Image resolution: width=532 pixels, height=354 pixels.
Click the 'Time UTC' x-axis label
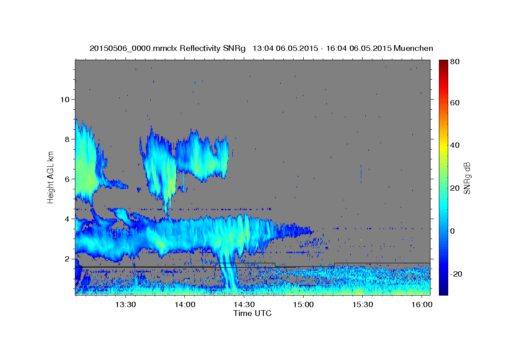(252, 313)
